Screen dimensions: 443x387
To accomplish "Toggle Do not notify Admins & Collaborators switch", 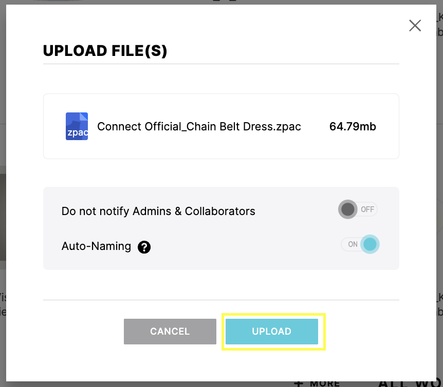I will 358,209.
